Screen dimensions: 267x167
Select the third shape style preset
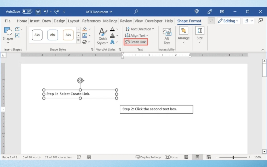[x=68, y=35]
